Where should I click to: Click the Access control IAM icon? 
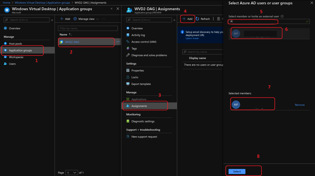click(128, 42)
